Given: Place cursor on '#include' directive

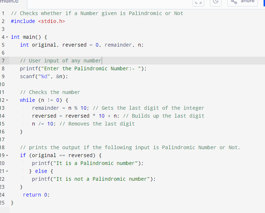Looking at the screenshot, I should pyautogui.click(x=23, y=21).
